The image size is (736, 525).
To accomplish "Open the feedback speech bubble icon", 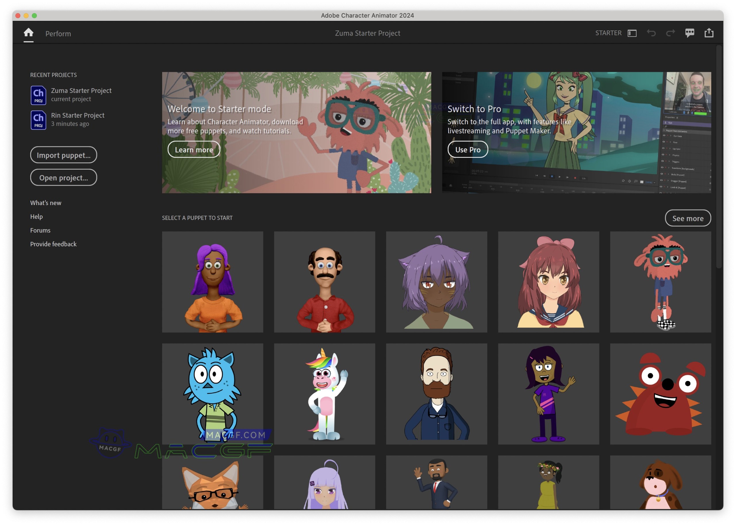I will pyautogui.click(x=690, y=33).
